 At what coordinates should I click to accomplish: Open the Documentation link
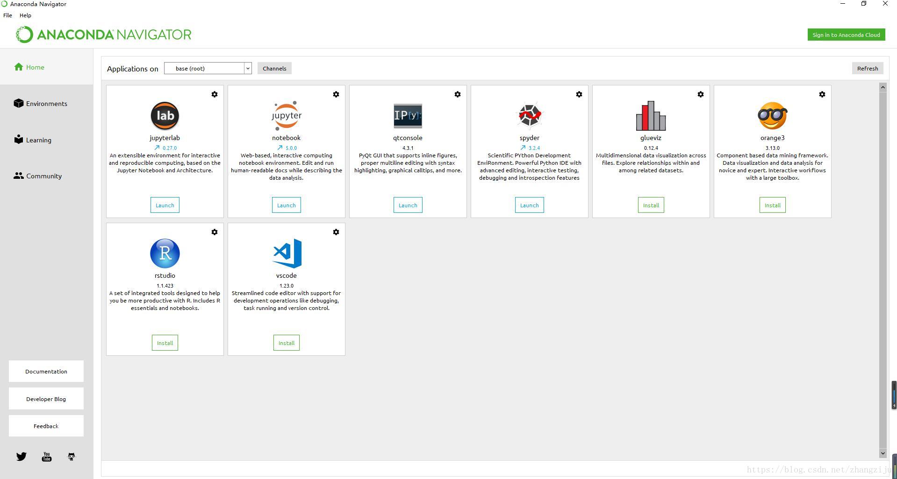(x=46, y=371)
